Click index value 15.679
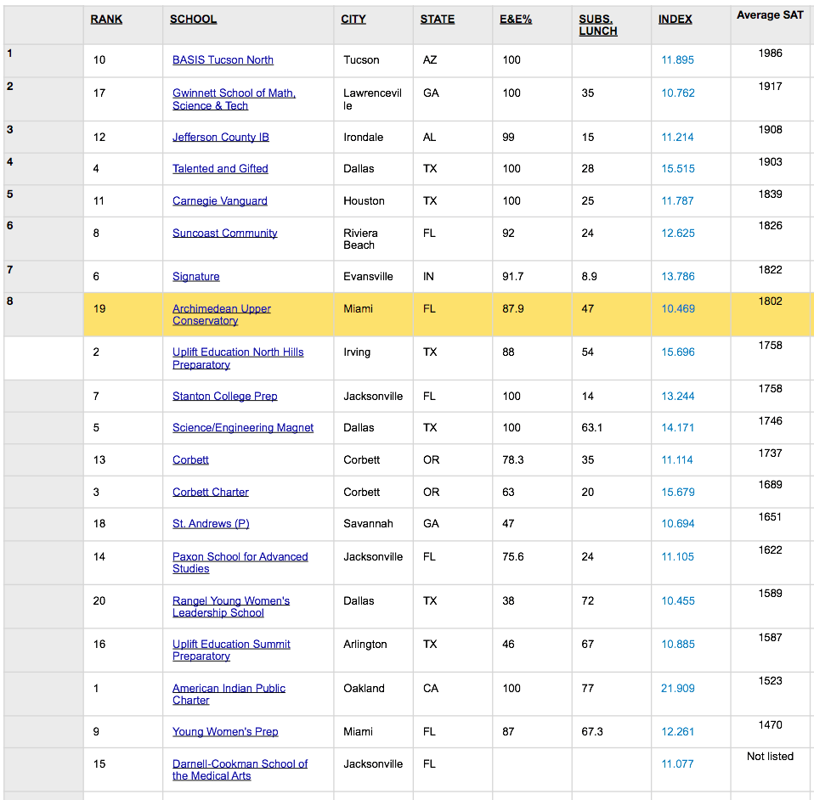The width and height of the screenshot is (814, 800). pyautogui.click(x=677, y=493)
